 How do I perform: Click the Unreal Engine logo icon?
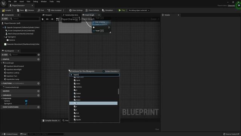coord(3,3)
